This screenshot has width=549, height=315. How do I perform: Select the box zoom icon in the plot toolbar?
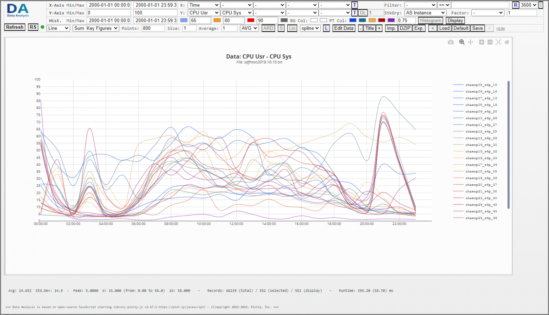pos(461,42)
